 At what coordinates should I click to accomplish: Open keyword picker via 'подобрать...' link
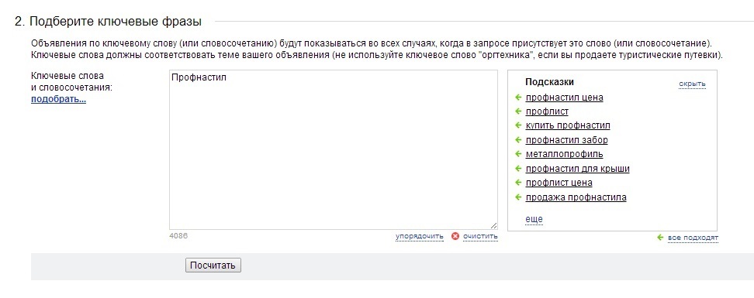(58, 100)
